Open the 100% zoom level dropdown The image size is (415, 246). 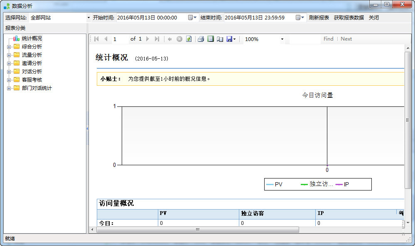(x=282, y=39)
